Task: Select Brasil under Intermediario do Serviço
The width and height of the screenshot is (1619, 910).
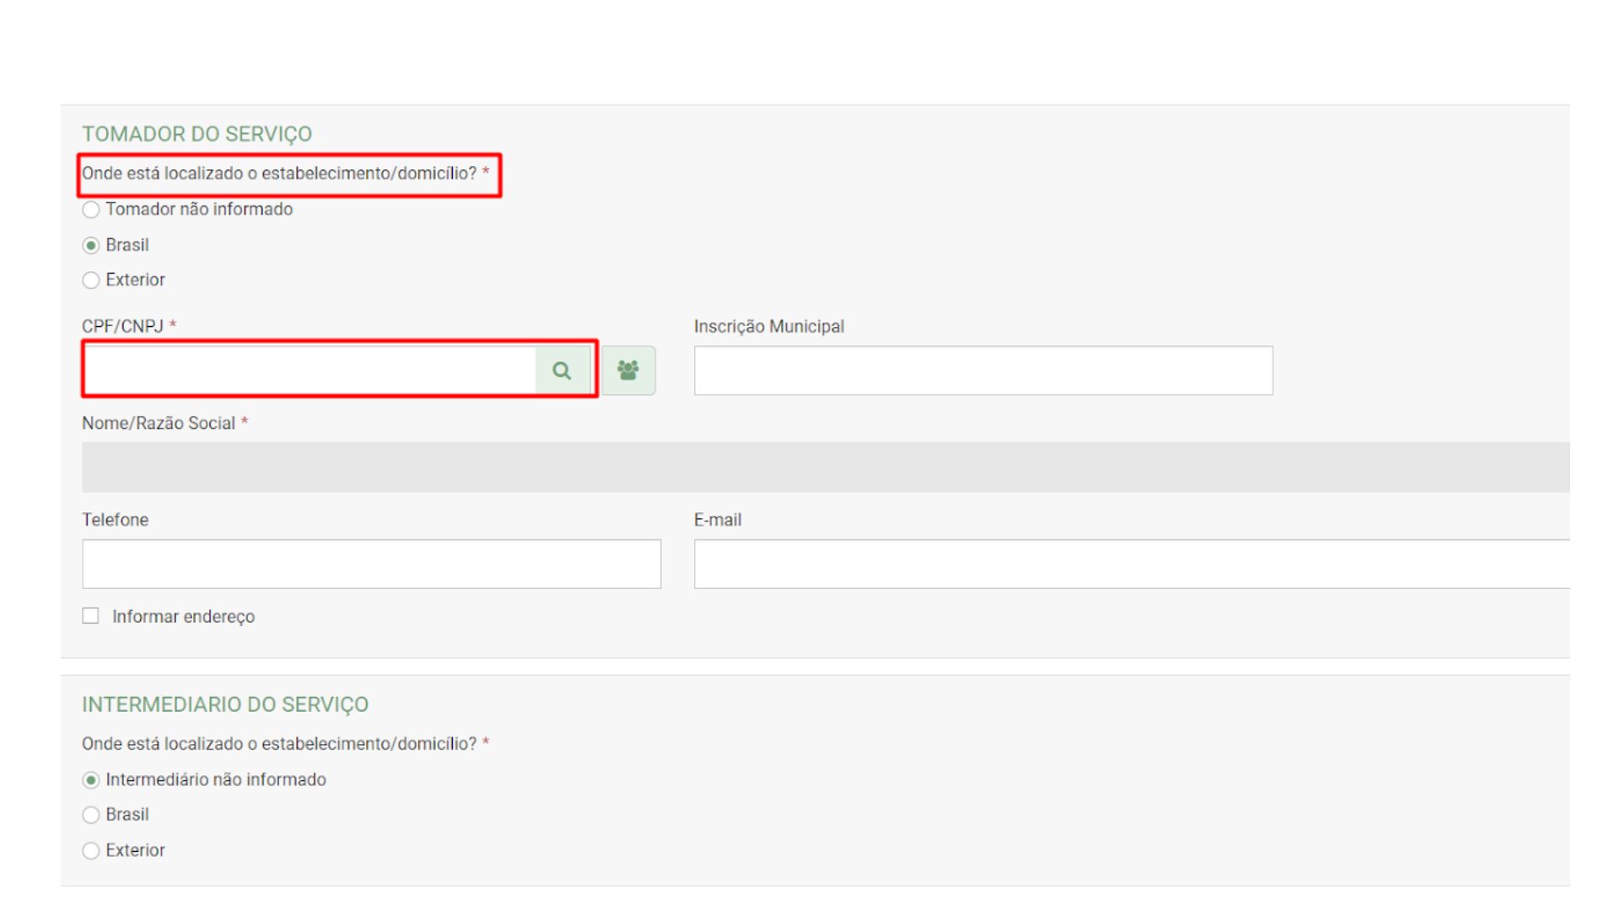Action: coord(91,815)
